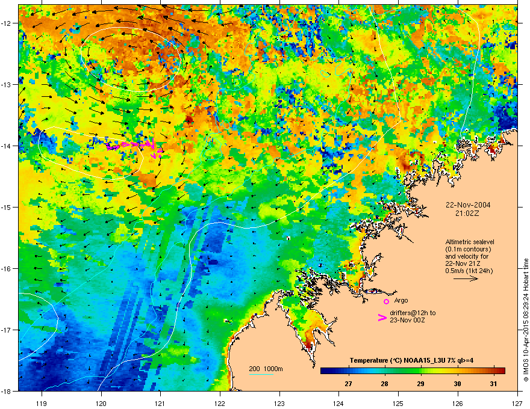Click the 200 1000m depth label
This screenshot has width=530, height=409.
point(266,369)
